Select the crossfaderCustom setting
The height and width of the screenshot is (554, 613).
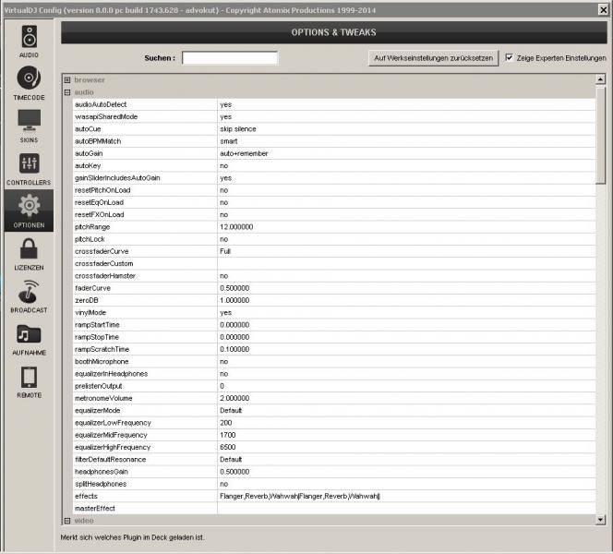tap(334, 263)
